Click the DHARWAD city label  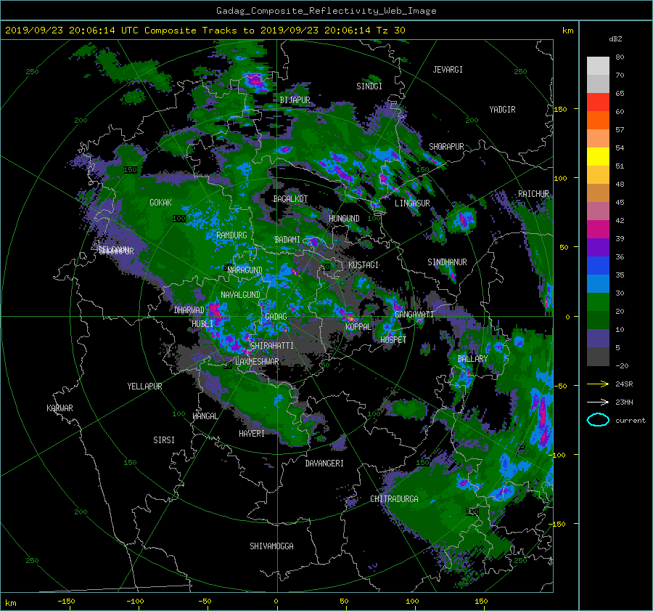189,310
